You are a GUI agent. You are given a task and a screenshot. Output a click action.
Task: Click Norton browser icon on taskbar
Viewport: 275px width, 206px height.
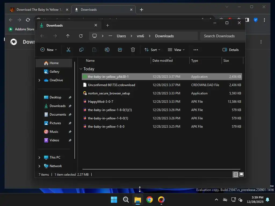click(x=161, y=200)
